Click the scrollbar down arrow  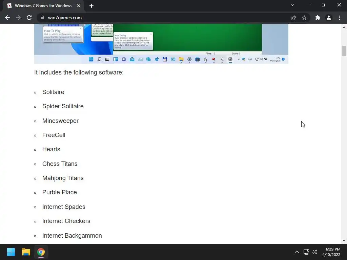(344, 241)
